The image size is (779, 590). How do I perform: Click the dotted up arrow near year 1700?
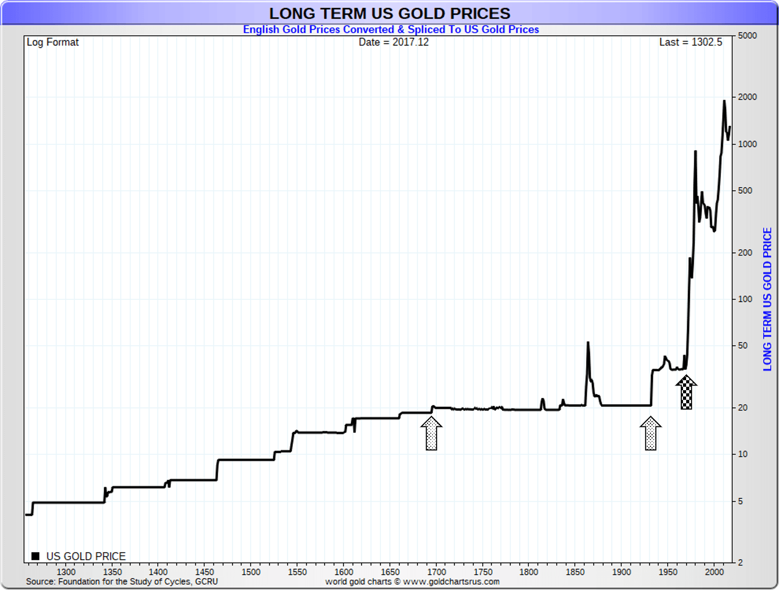coord(431,433)
